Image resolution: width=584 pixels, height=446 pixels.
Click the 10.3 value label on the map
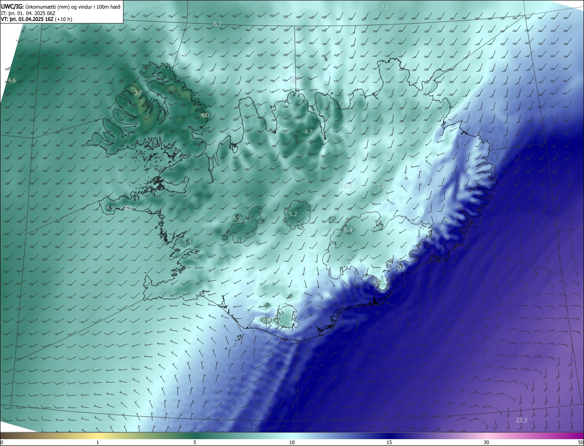[x=346, y=186]
